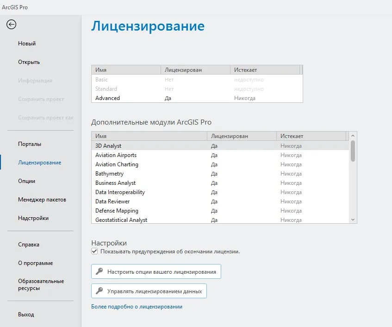Open the Открыть menu item
392x327 pixels.
[x=29, y=62]
